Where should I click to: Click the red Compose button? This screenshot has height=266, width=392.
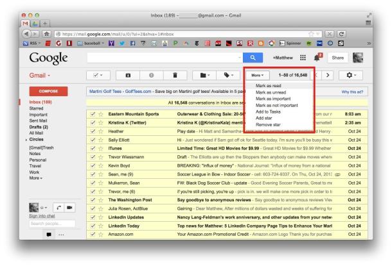[x=49, y=92]
